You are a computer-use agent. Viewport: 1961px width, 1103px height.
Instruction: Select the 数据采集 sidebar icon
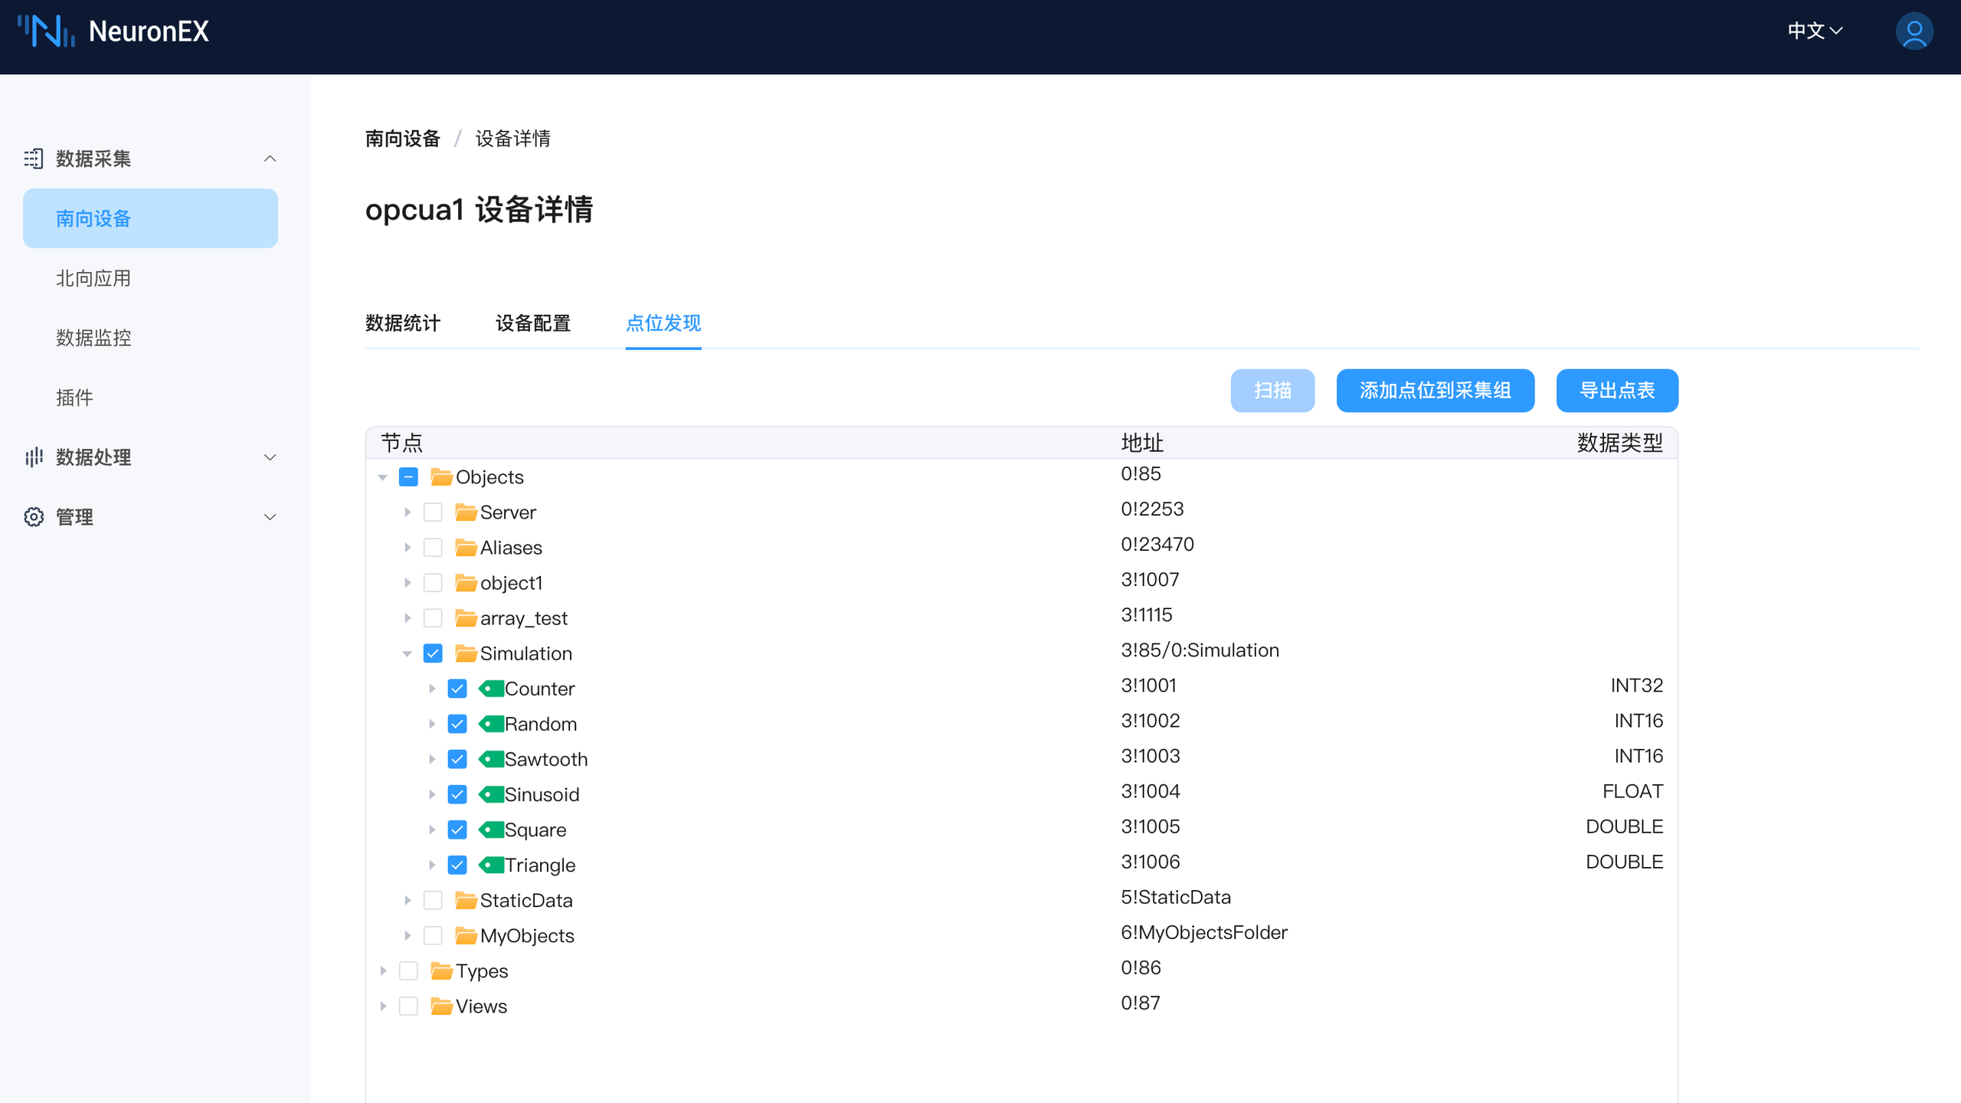click(34, 159)
